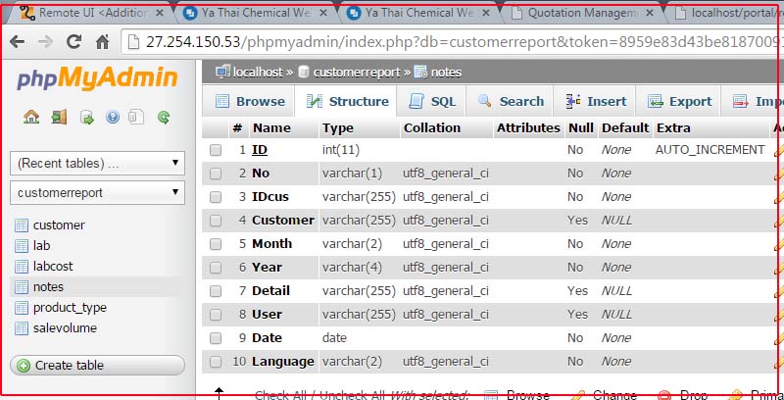Switch to the Structure tab
The width and height of the screenshot is (784, 400).
[x=347, y=102]
